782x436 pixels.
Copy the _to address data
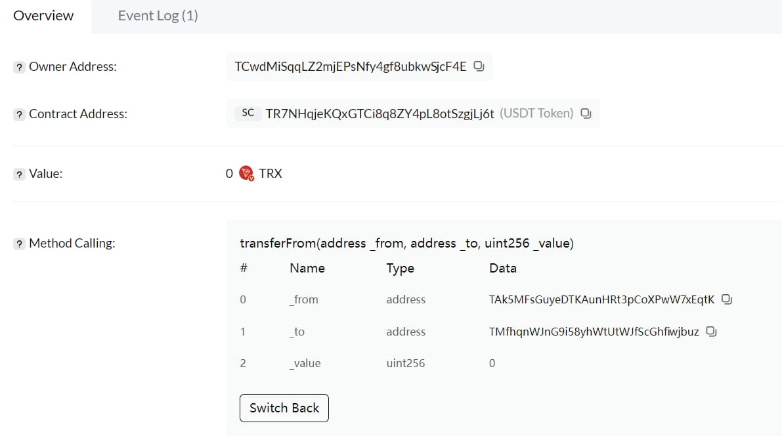711,332
